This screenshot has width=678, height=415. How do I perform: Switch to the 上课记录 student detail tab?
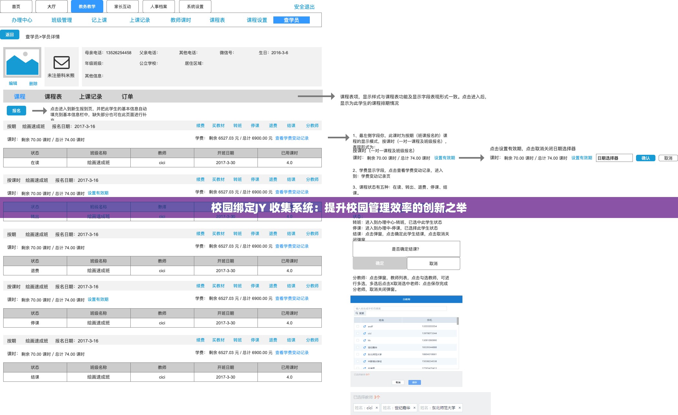(91, 96)
